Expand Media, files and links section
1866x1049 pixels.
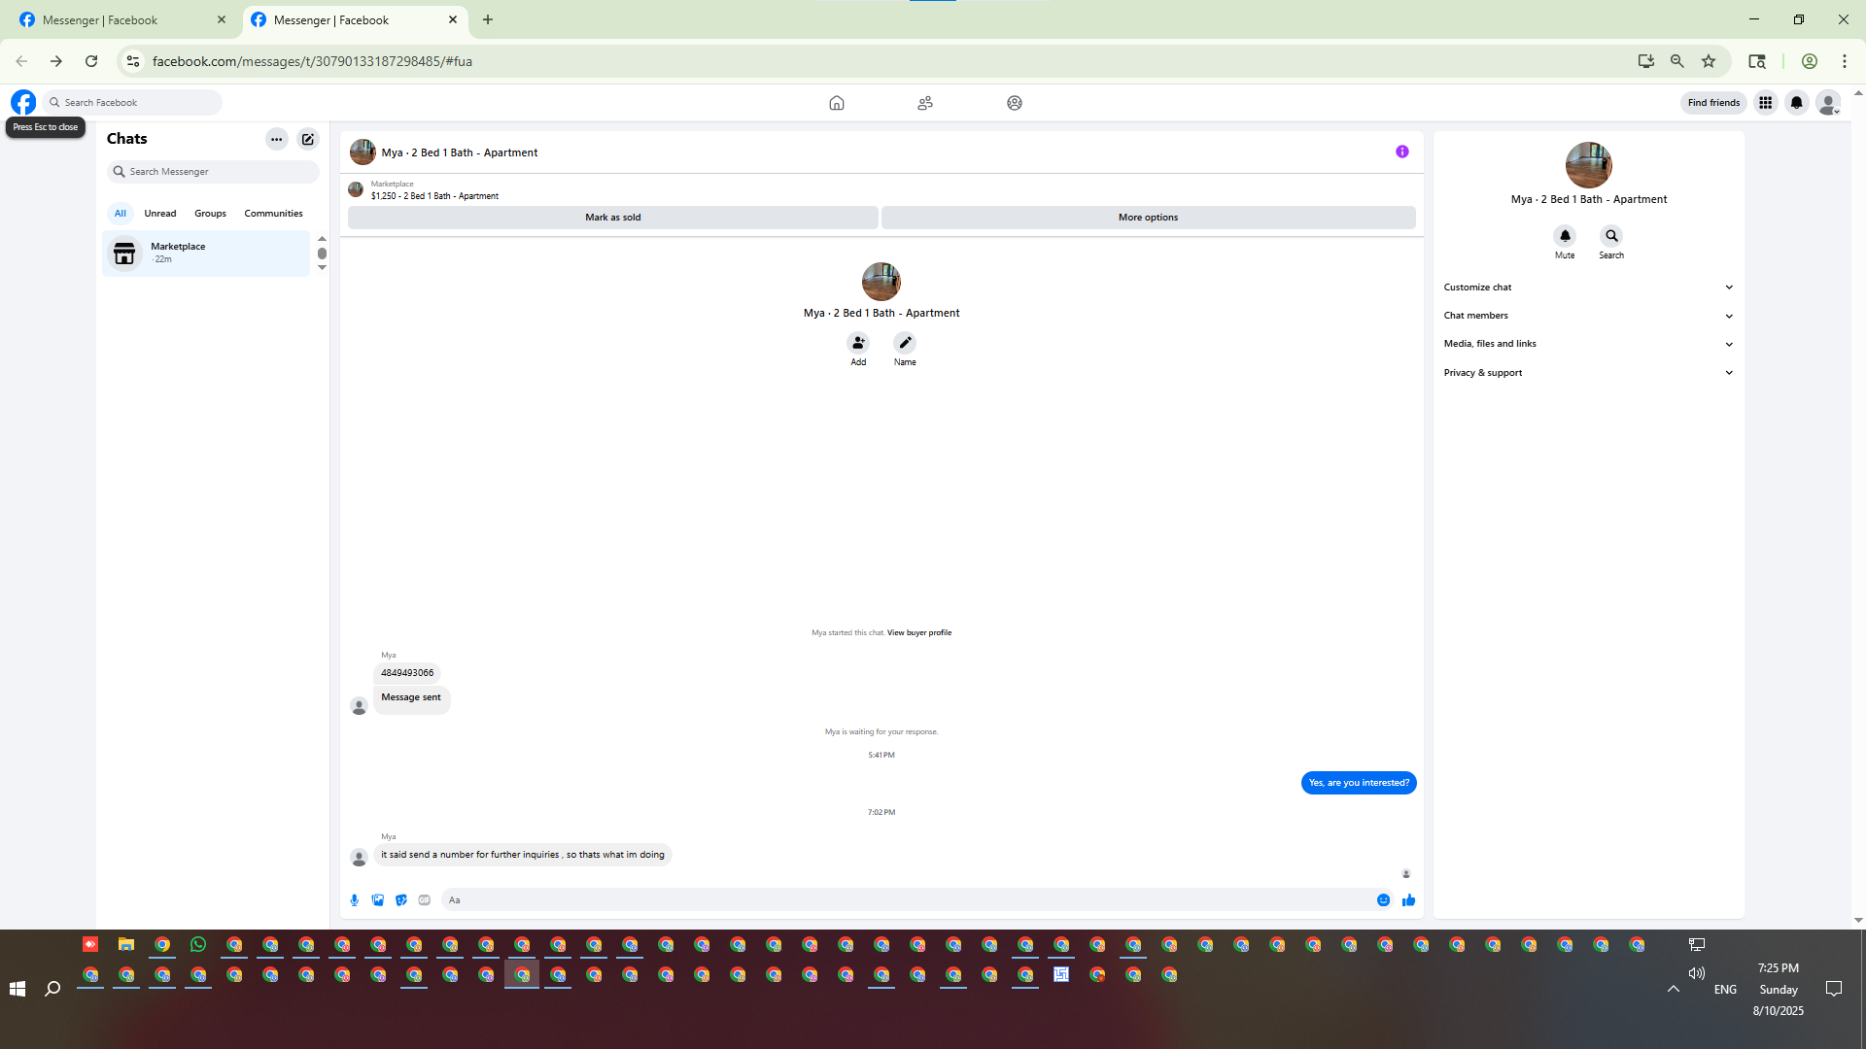[x=1588, y=344]
